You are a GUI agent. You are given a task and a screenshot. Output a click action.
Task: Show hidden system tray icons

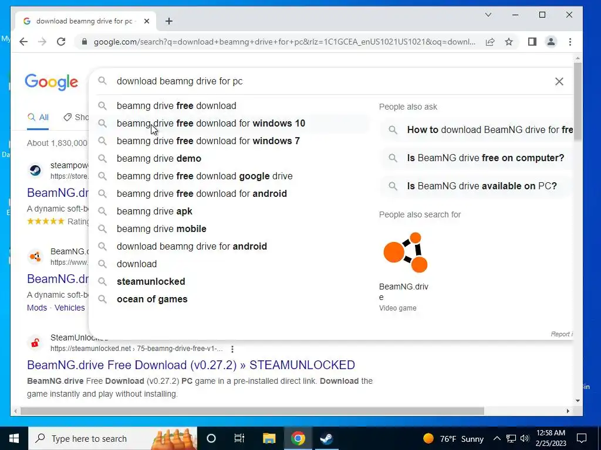click(x=497, y=438)
